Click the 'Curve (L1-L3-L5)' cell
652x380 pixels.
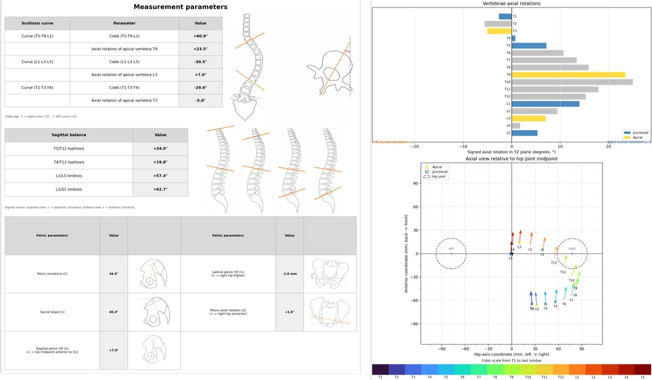37,62
